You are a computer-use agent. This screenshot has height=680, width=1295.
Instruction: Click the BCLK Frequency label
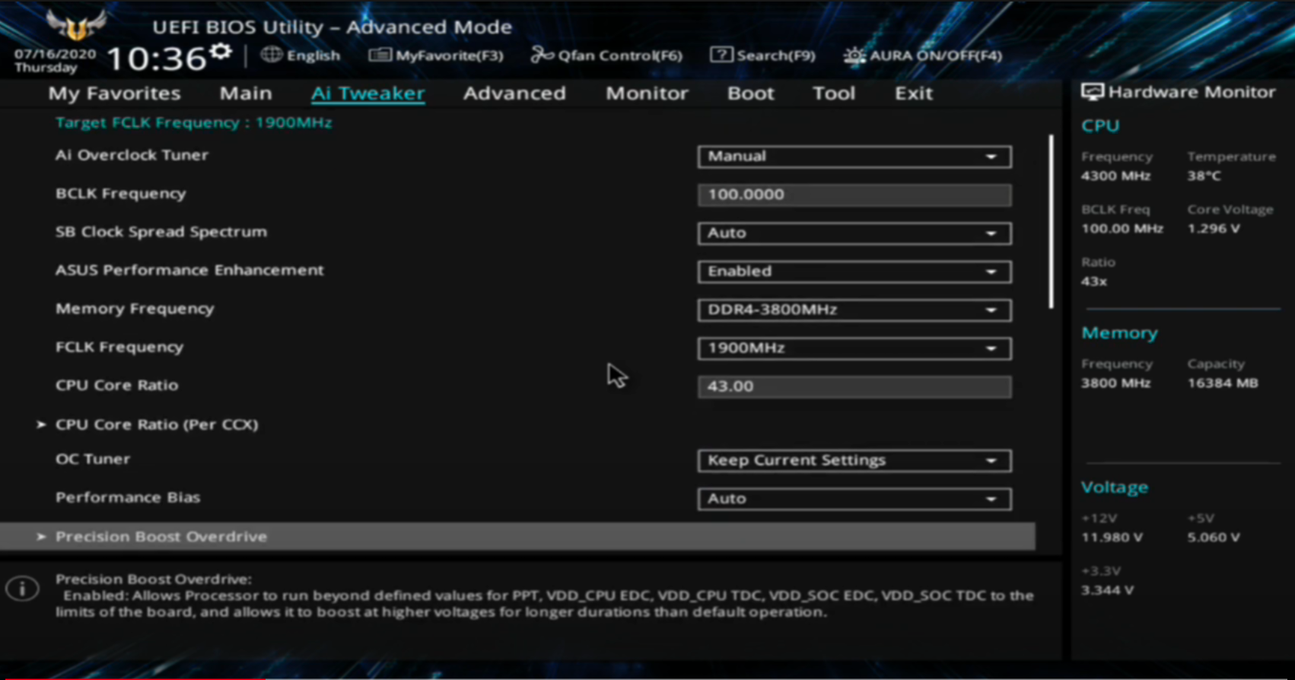(120, 194)
